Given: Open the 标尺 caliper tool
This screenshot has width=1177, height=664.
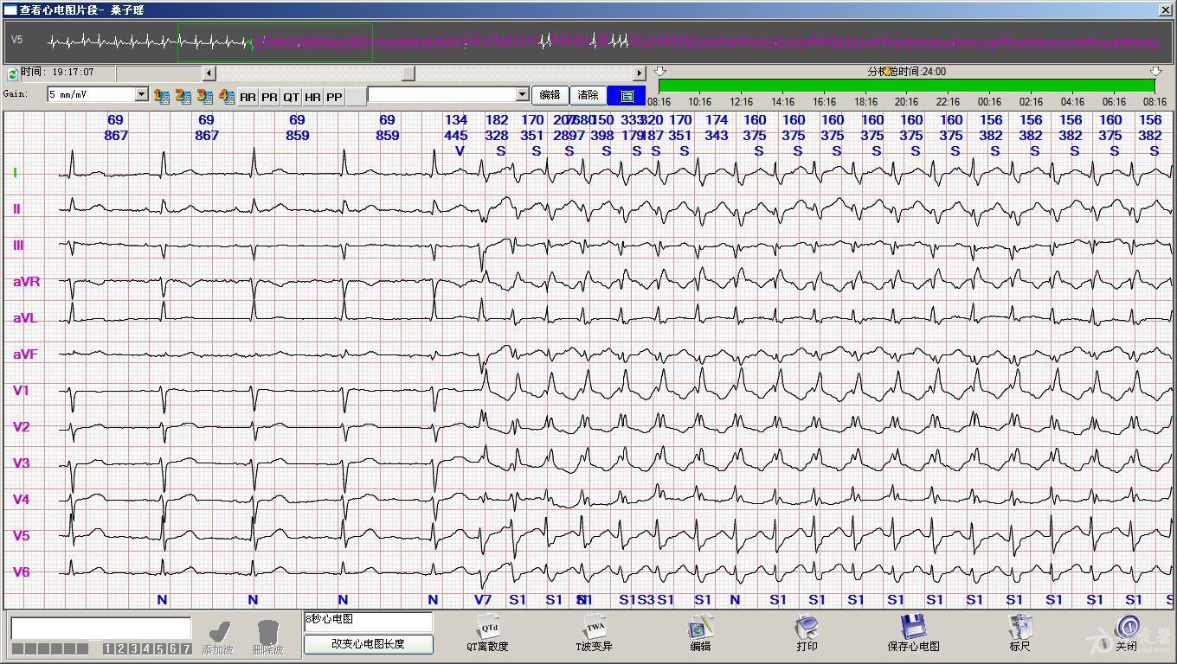Looking at the screenshot, I should coord(1019,632).
